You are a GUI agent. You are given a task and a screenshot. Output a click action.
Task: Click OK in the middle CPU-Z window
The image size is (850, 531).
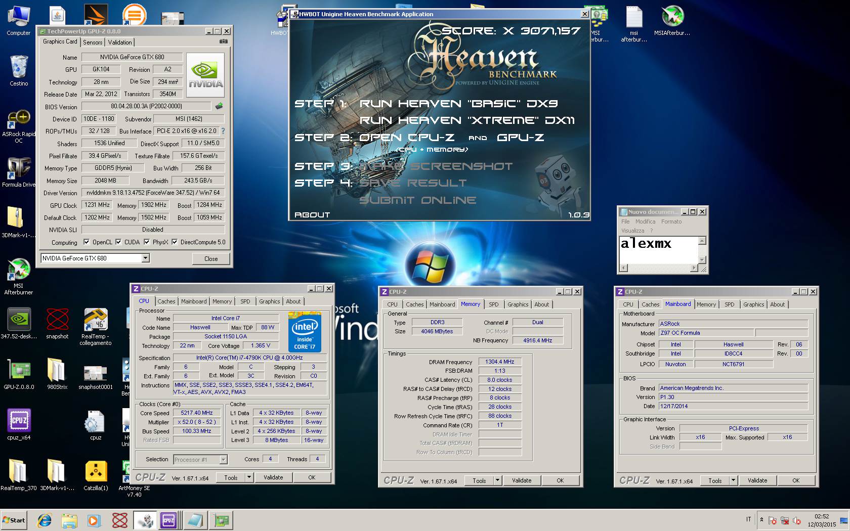coord(560,480)
